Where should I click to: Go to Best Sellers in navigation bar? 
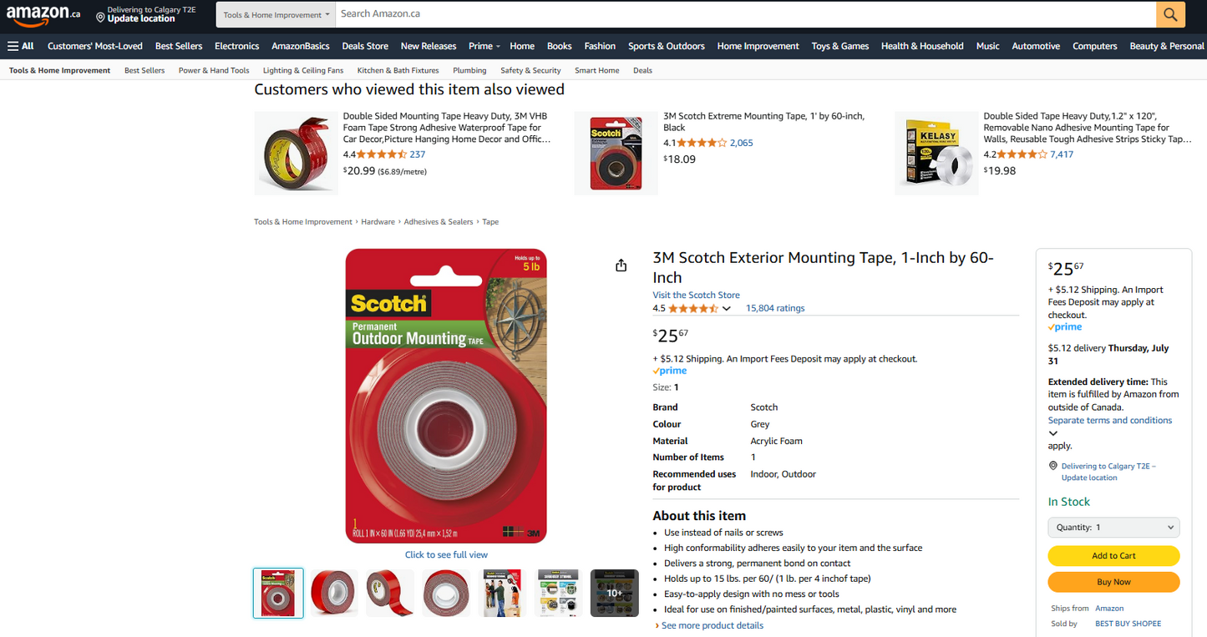pyautogui.click(x=178, y=46)
